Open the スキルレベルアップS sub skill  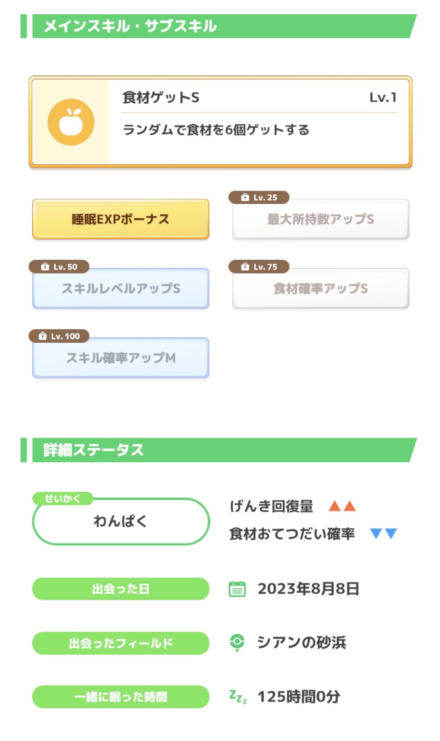(x=121, y=289)
